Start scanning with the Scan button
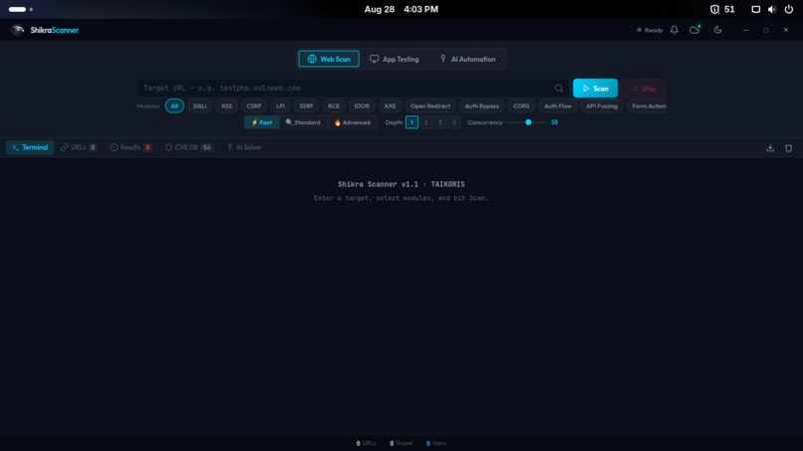This screenshot has width=803, height=451. [595, 88]
